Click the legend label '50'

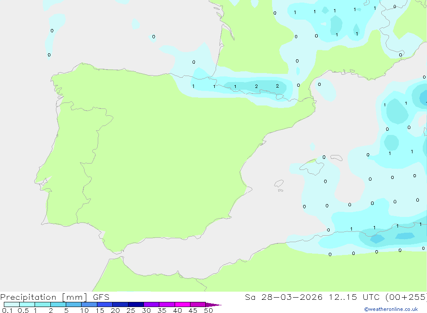[208, 310]
